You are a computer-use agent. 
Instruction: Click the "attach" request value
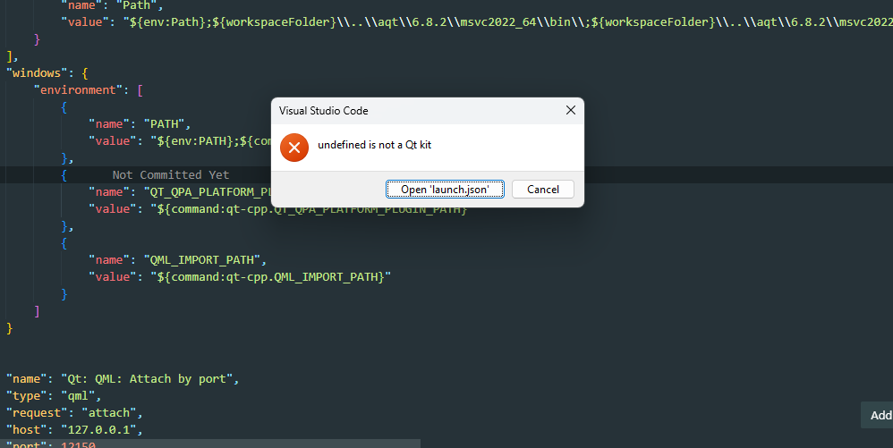pyautogui.click(x=109, y=413)
